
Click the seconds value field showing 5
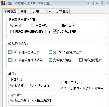[49, 32]
